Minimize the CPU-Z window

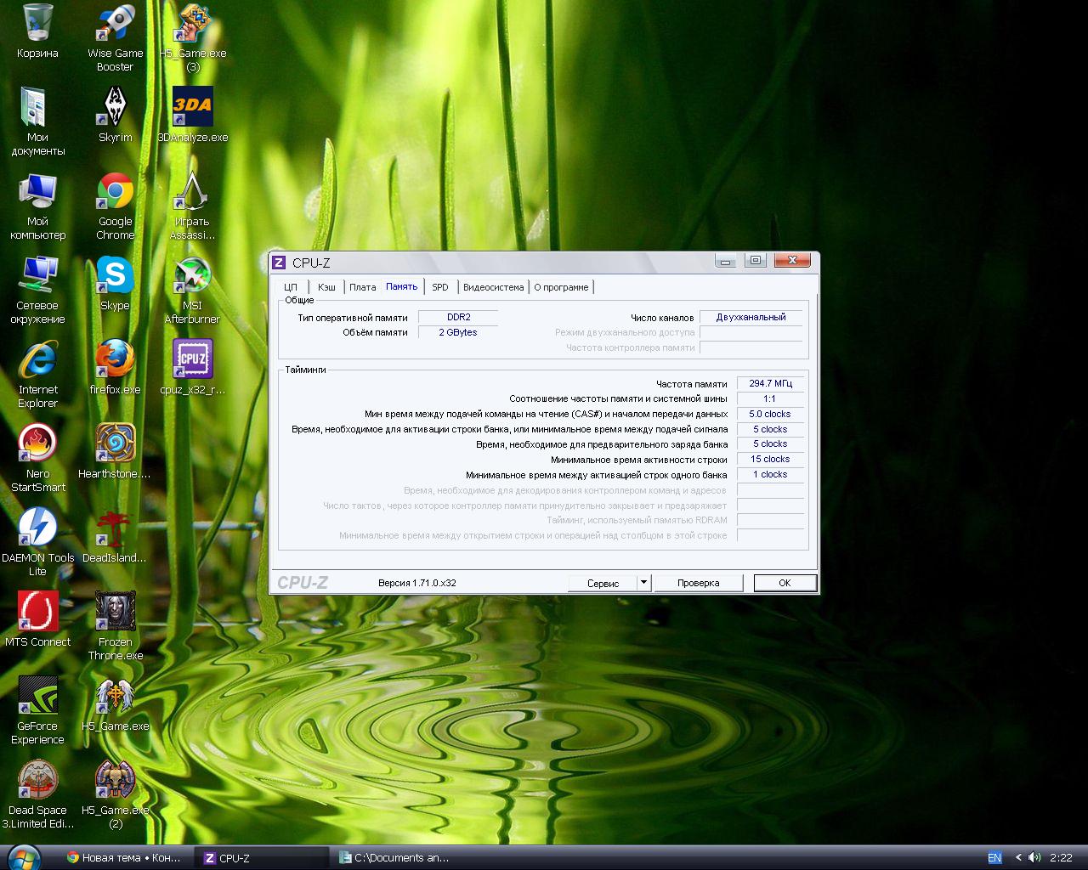click(x=724, y=261)
